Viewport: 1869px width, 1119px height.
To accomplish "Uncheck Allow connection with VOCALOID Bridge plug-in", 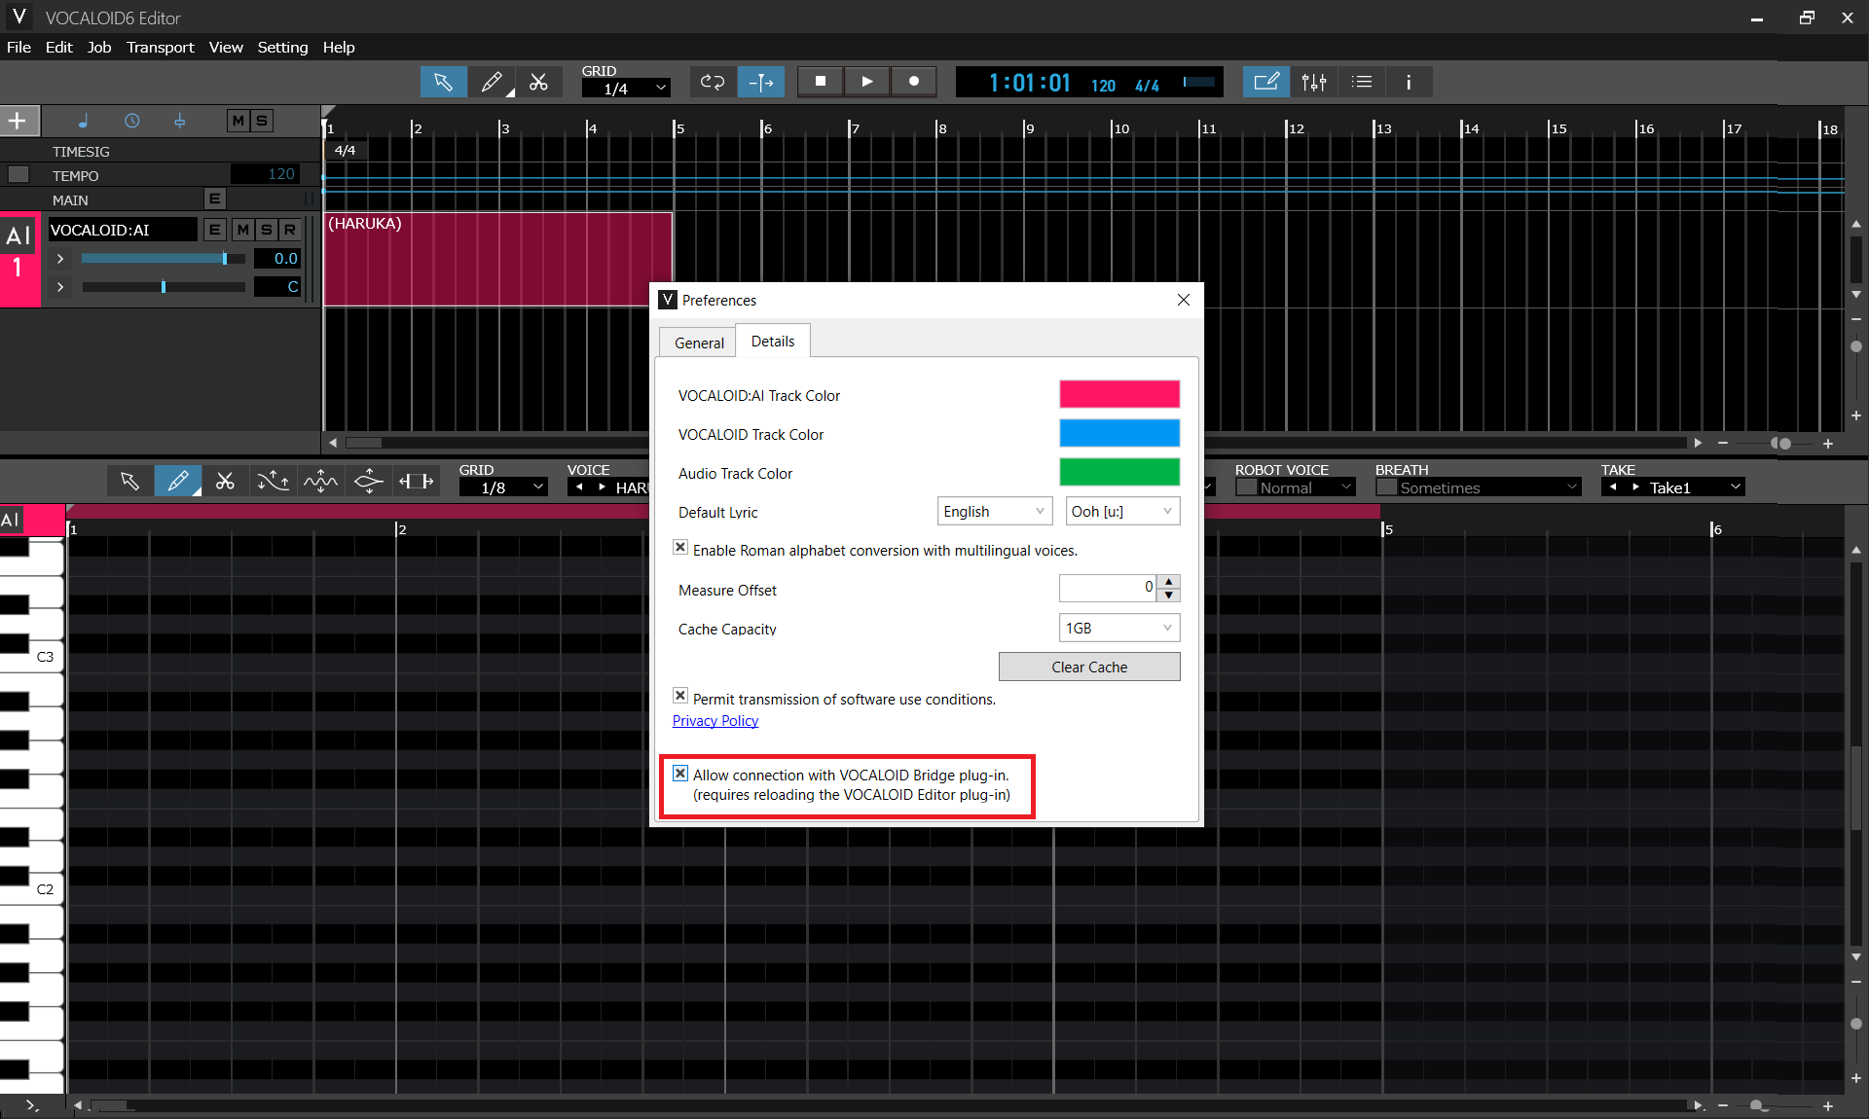I will (680, 774).
